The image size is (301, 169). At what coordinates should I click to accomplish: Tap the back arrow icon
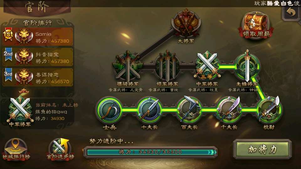[x=291, y=13]
